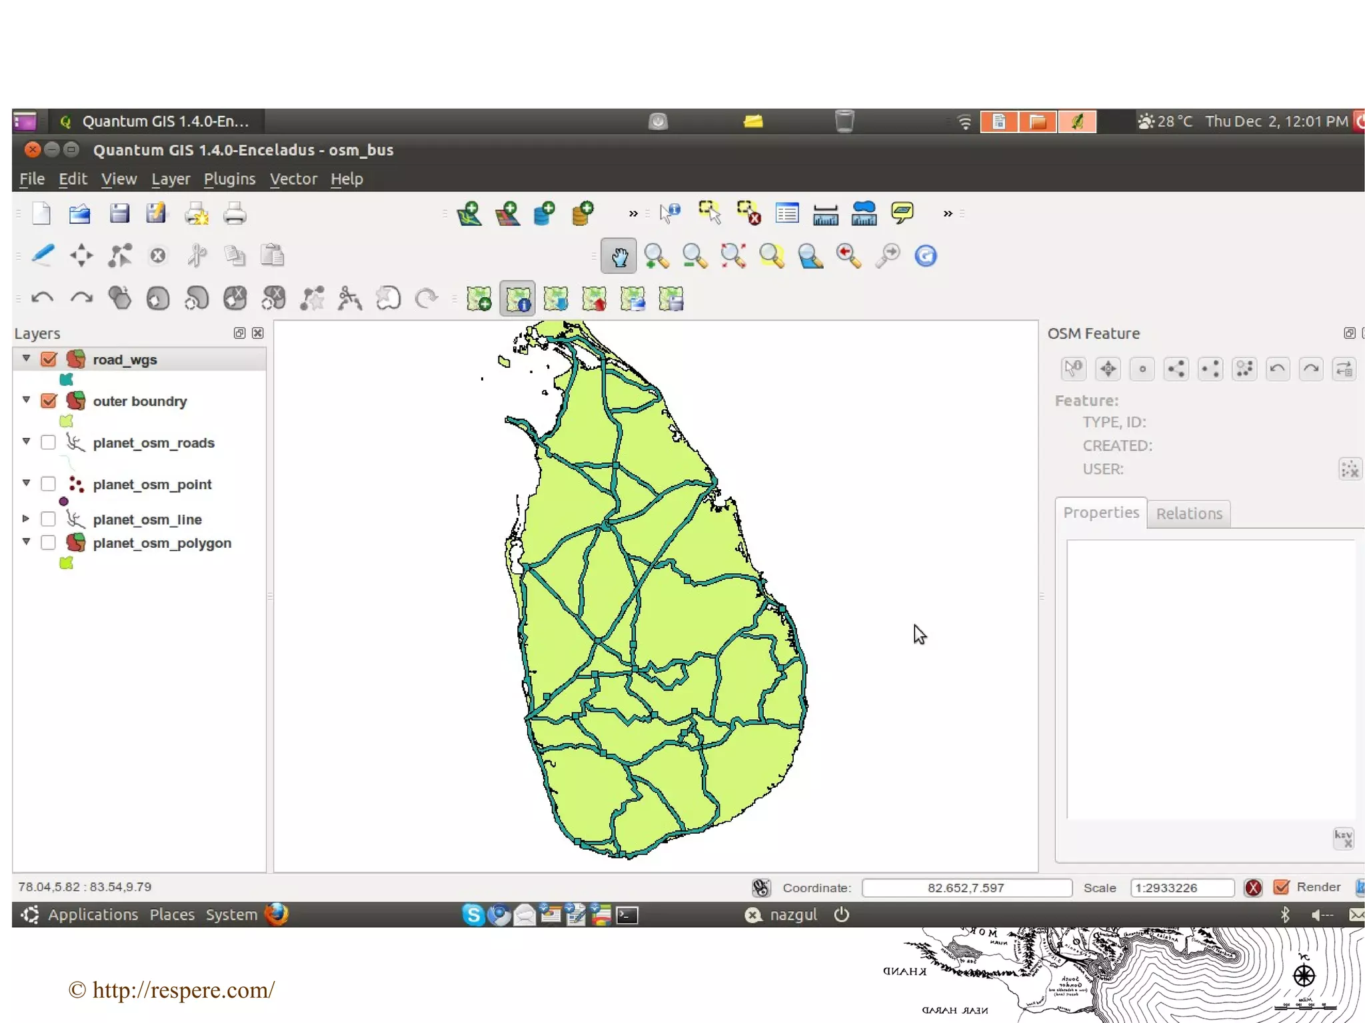The height and width of the screenshot is (1023, 1365).
Task: Uncheck the road_wgs layer checkbox
Action: (49, 360)
